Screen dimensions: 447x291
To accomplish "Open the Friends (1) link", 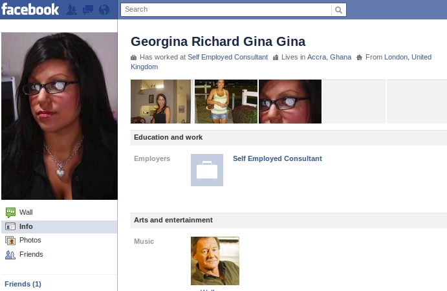I will click(x=23, y=284).
